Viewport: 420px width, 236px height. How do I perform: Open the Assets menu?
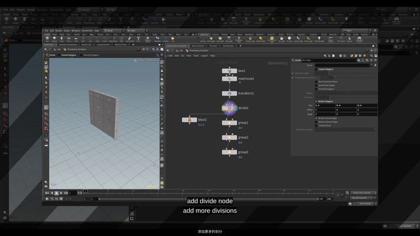67,31
